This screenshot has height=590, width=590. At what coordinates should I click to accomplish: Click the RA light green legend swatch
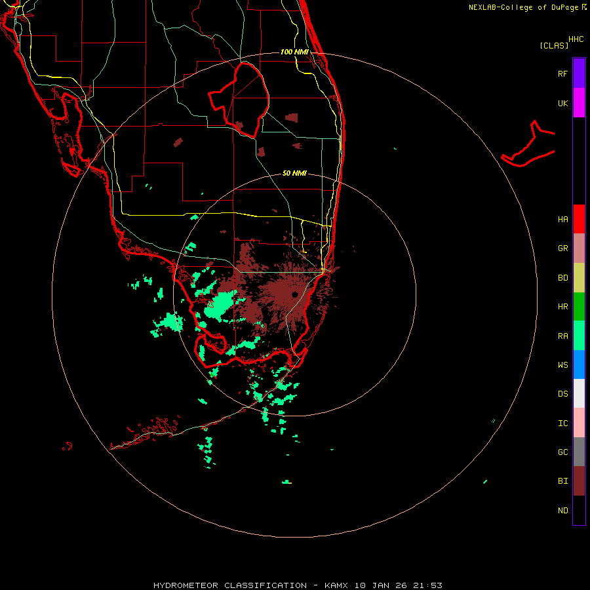click(579, 336)
